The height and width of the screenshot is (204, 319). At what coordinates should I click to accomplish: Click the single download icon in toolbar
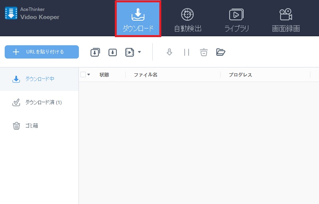[x=113, y=52]
